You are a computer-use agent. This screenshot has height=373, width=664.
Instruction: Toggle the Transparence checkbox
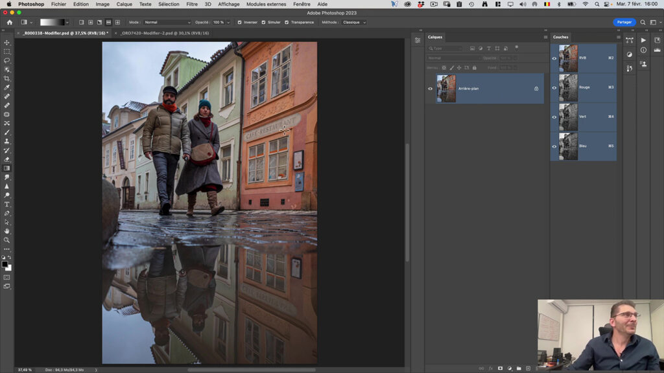click(287, 21)
